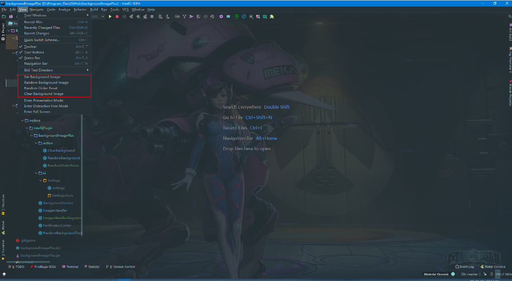Open NotificationCenter class in tree
This screenshot has height=281, width=512.
click(57, 226)
